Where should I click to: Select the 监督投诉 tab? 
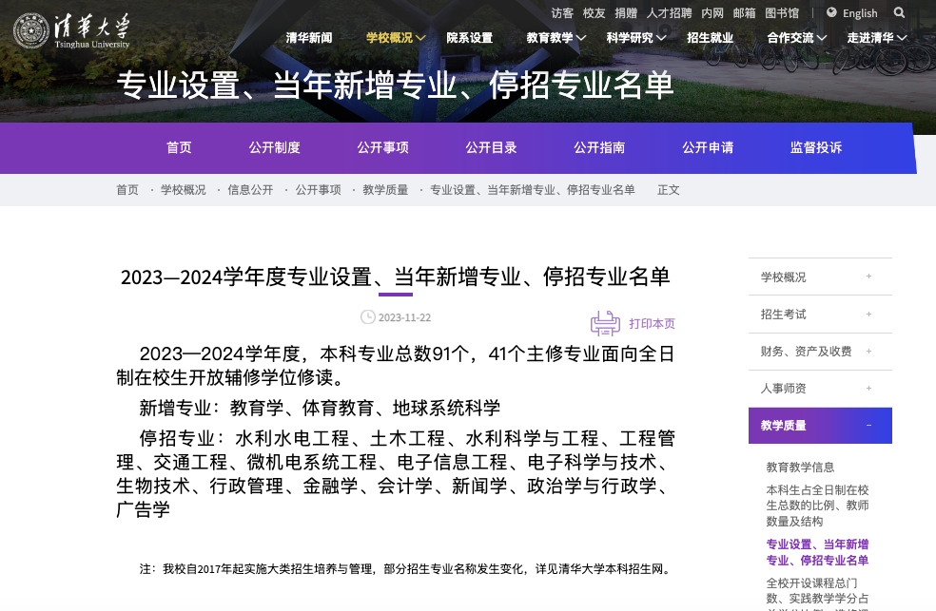tap(815, 147)
